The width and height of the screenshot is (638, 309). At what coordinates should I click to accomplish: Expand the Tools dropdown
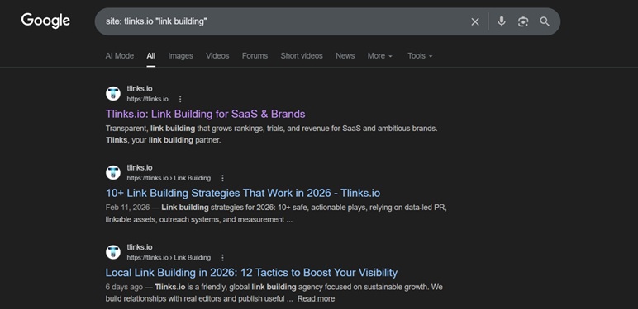[x=420, y=56]
